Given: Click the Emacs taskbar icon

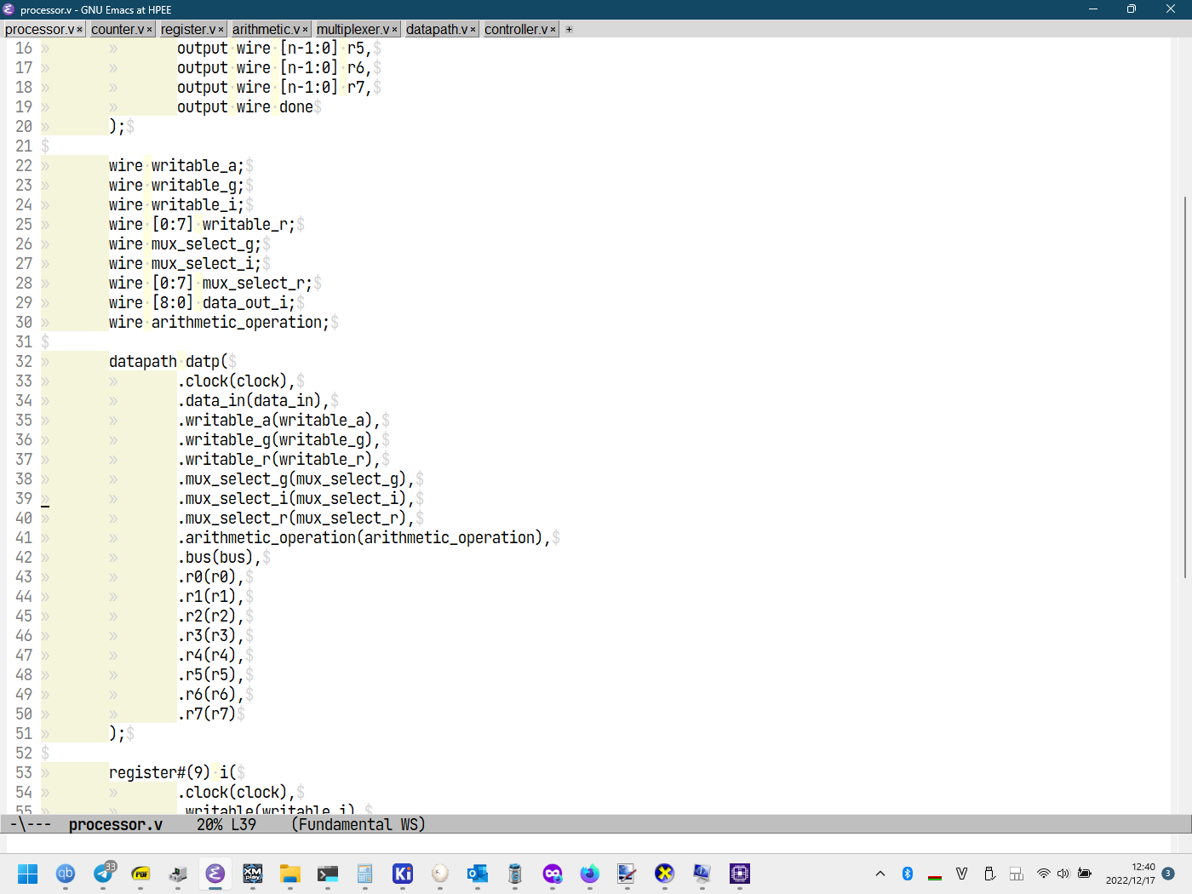Looking at the screenshot, I should pyautogui.click(x=215, y=874).
